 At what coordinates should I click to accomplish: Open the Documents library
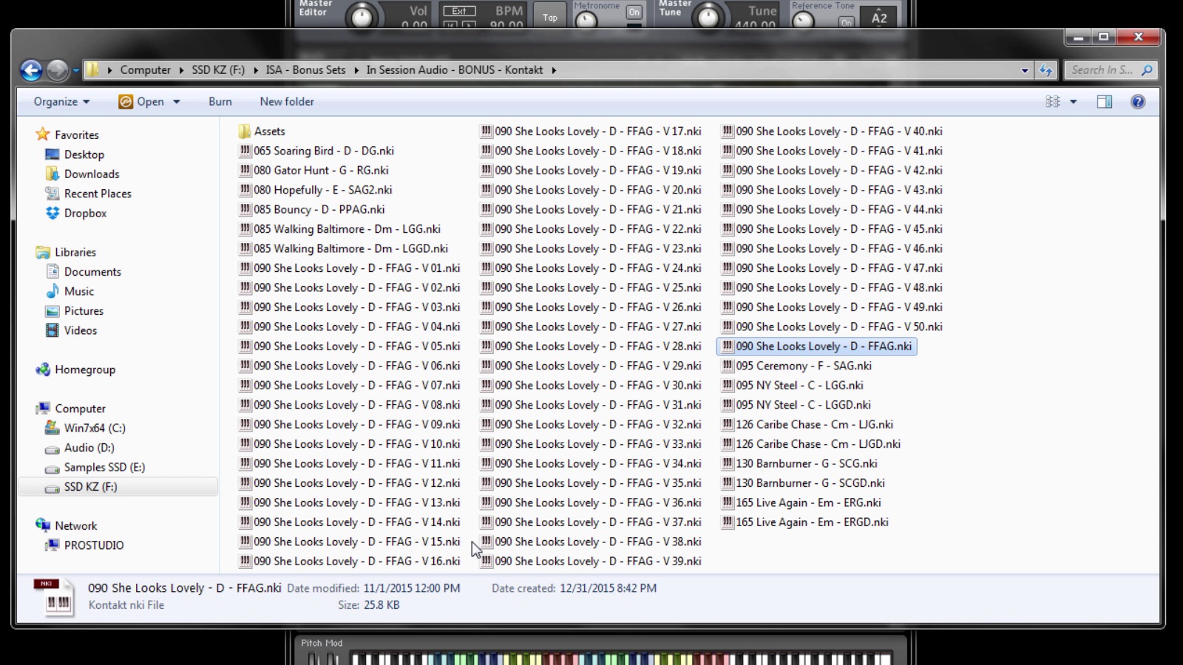[92, 272]
